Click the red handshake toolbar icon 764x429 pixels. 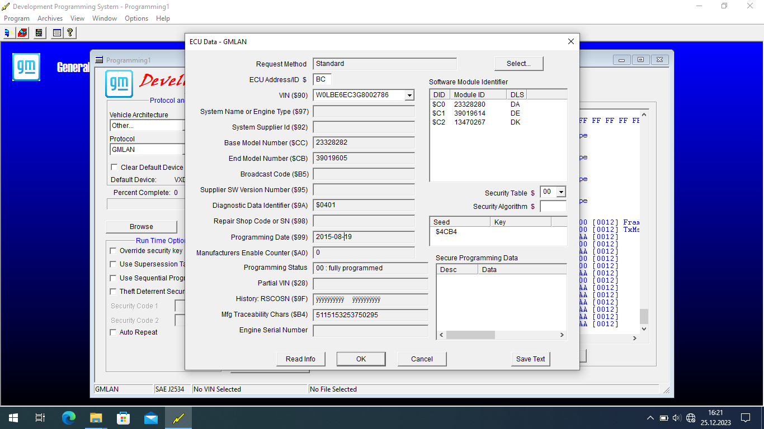pyautogui.click(x=22, y=33)
